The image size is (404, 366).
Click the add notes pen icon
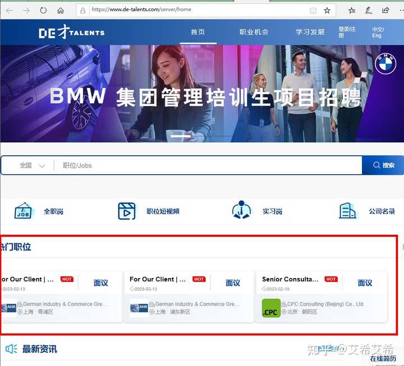click(x=369, y=11)
